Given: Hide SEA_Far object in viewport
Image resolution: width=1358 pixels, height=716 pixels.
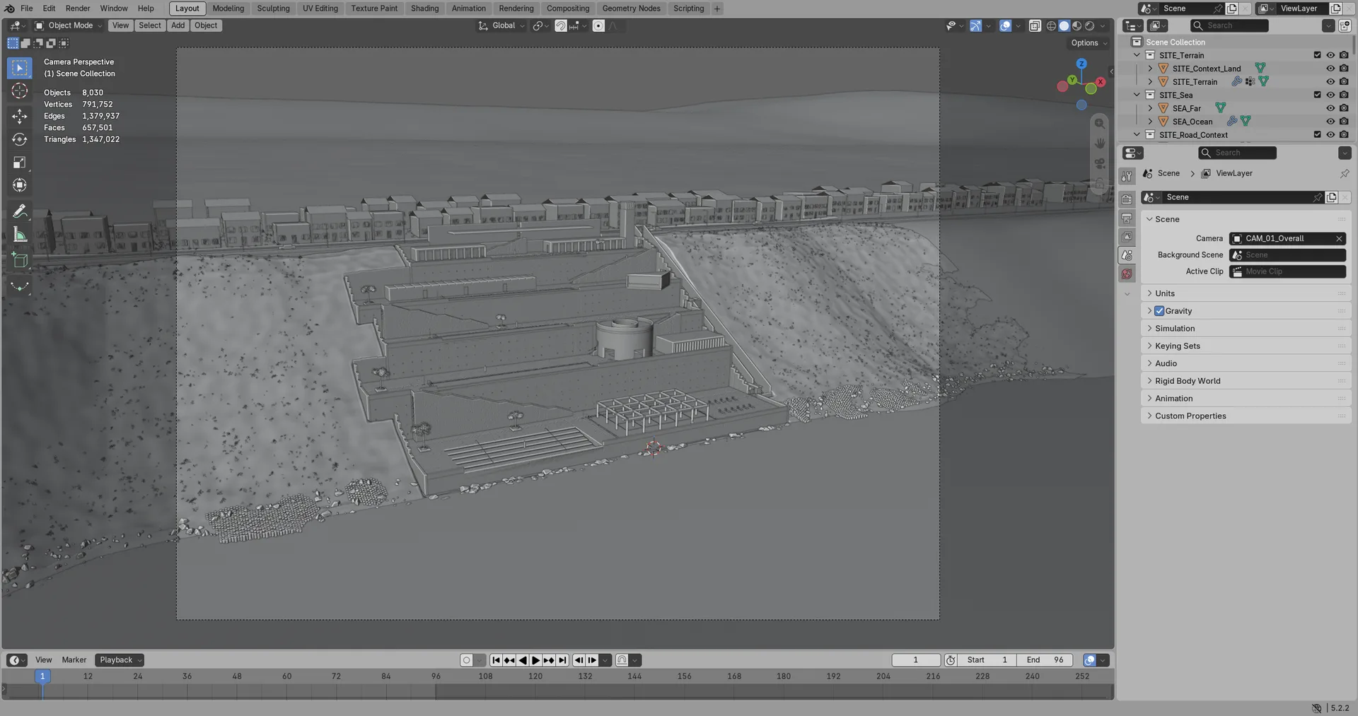Looking at the screenshot, I should point(1330,108).
